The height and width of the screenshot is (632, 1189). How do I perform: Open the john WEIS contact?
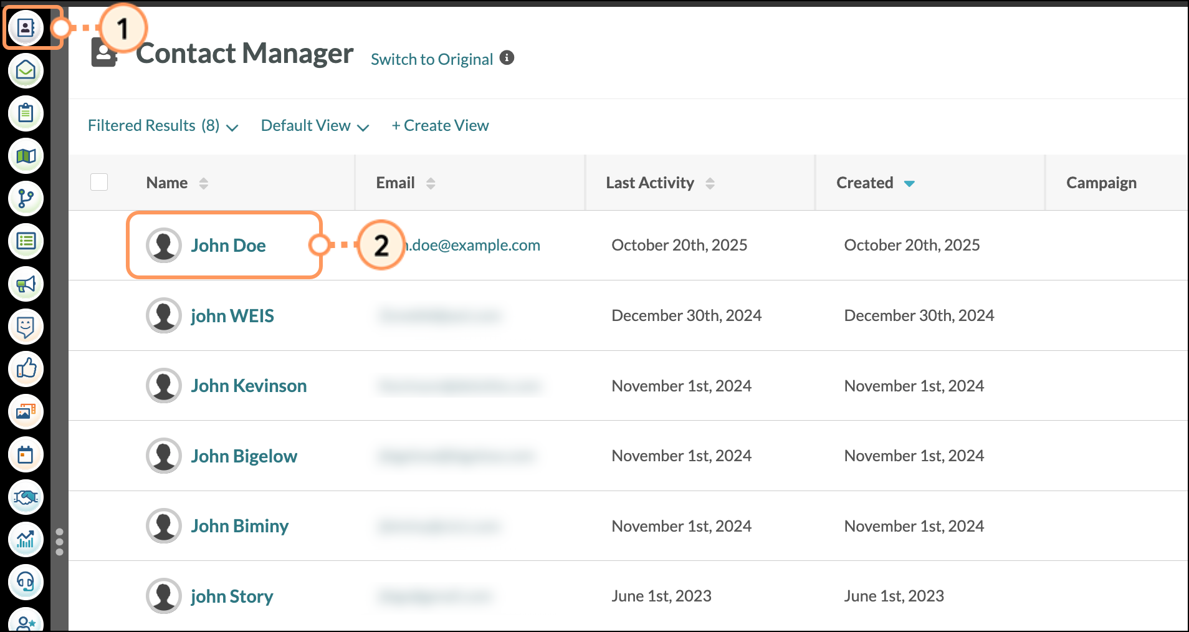232,316
